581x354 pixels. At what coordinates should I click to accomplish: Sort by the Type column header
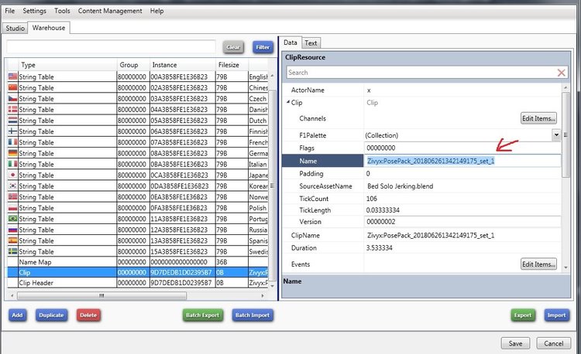coord(67,65)
